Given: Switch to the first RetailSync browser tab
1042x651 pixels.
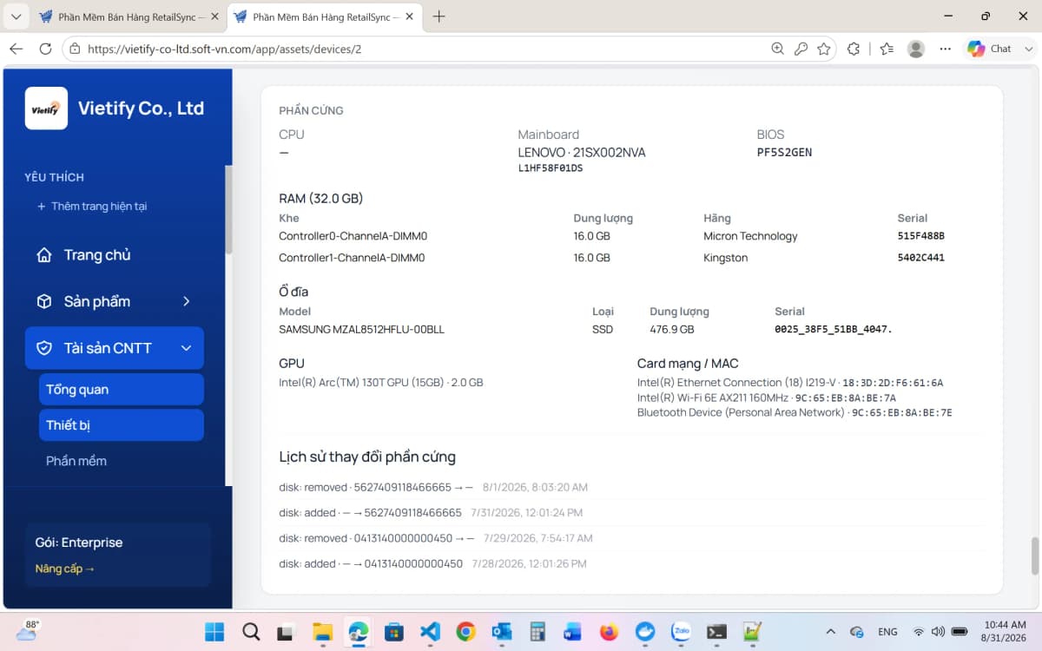Looking at the screenshot, I should [x=129, y=16].
